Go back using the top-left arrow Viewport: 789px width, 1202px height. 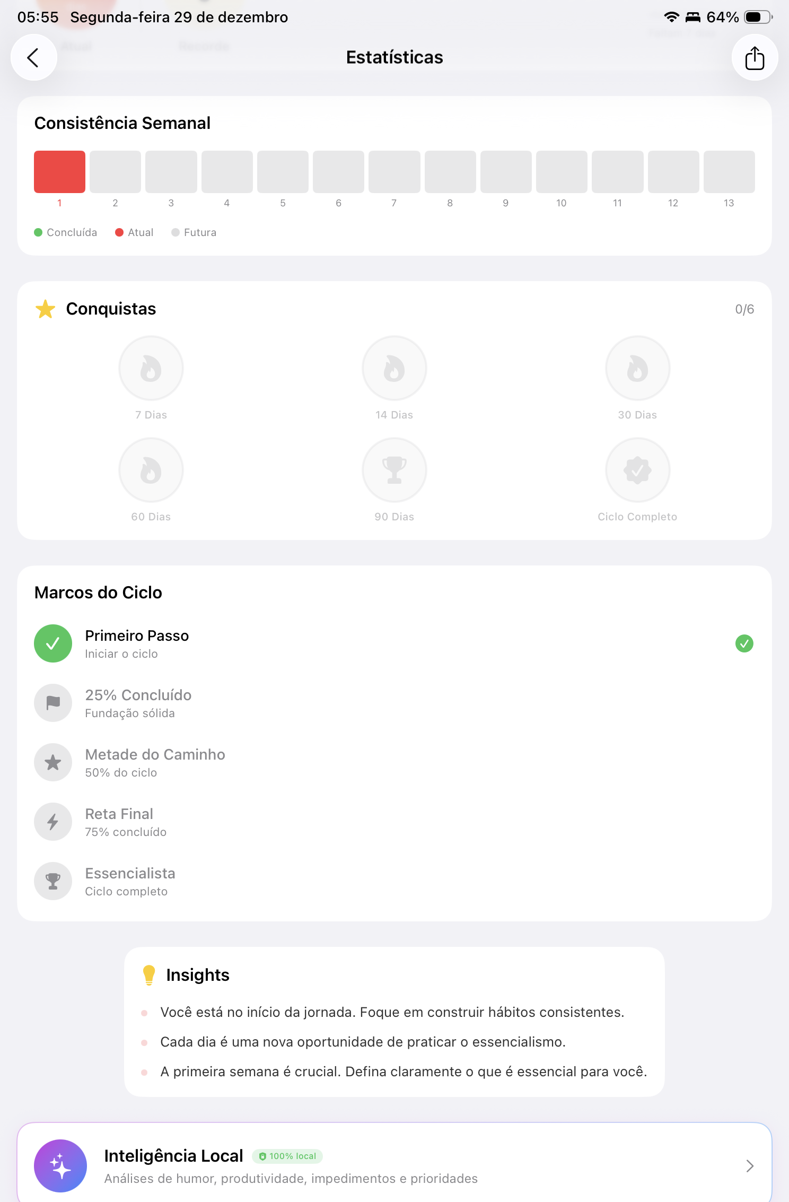[x=33, y=57]
